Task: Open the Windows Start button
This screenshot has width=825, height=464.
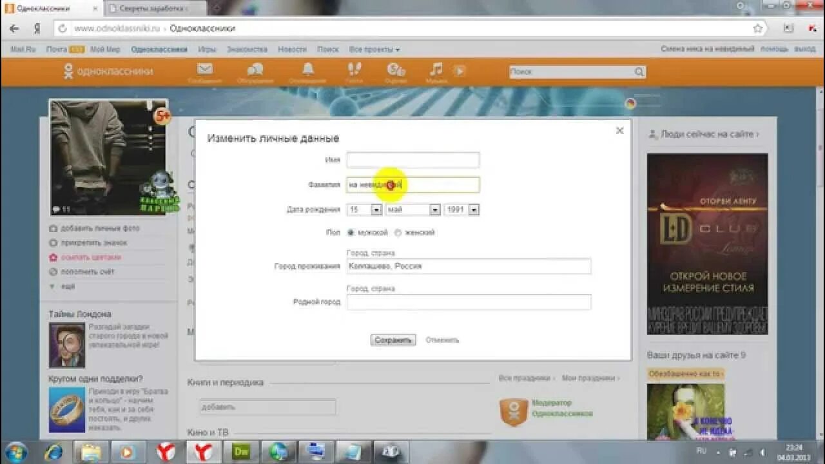Action: coord(16,451)
